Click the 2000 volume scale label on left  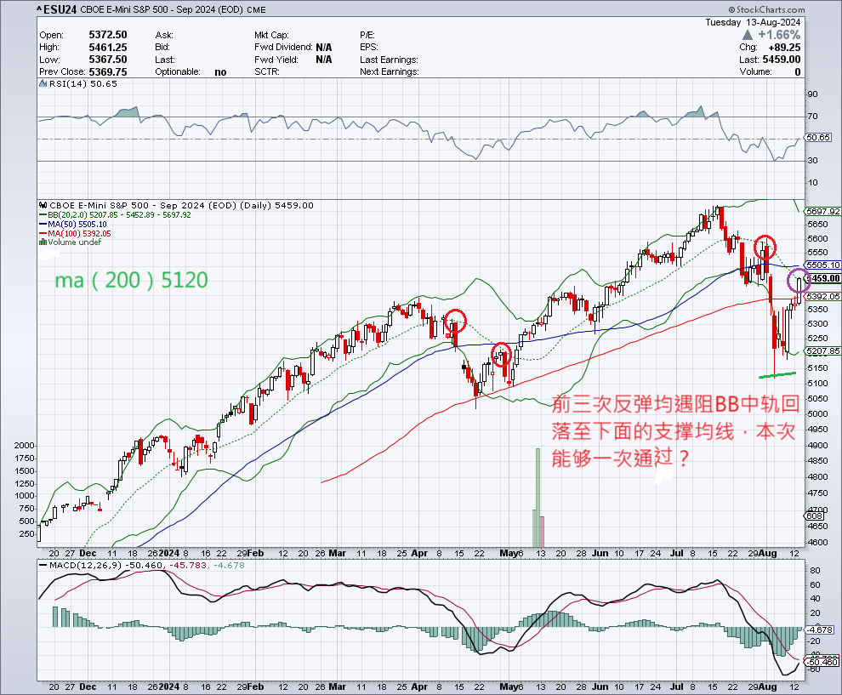coord(24,446)
